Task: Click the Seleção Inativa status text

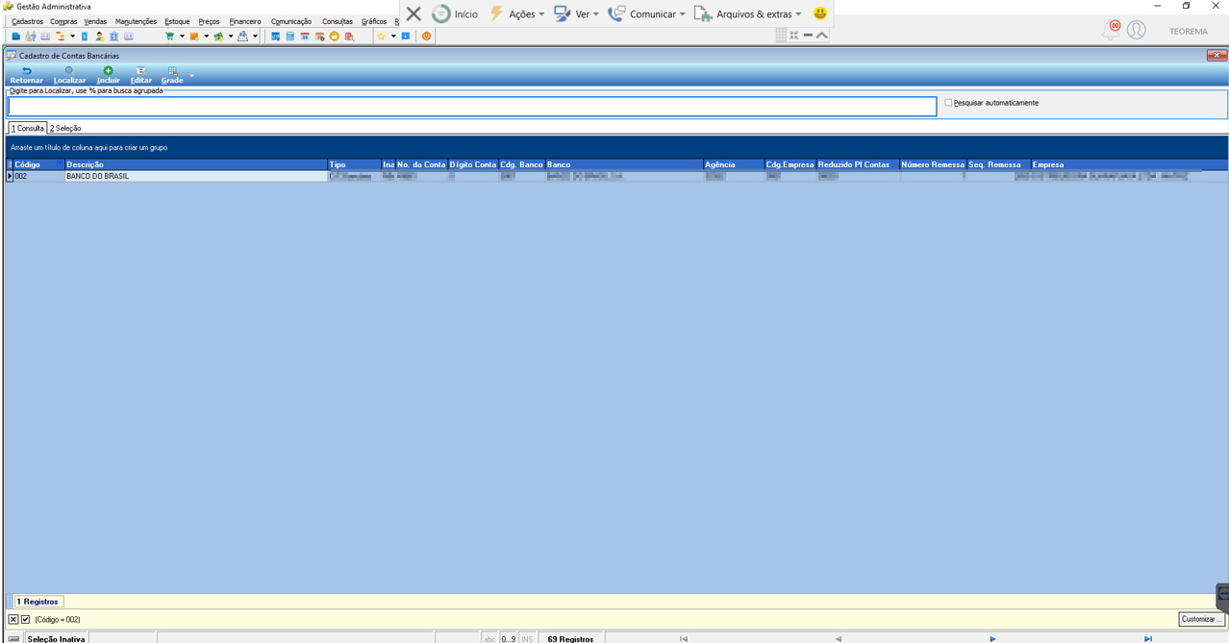Action: [x=56, y=638]
